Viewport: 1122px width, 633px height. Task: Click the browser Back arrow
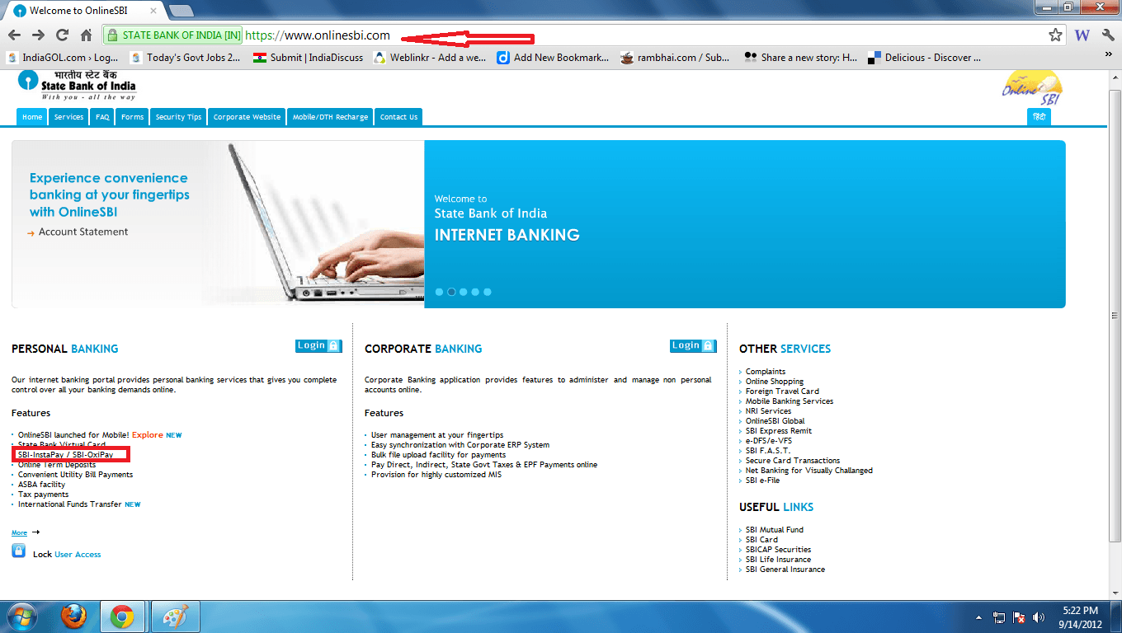[x=14, y=35]
